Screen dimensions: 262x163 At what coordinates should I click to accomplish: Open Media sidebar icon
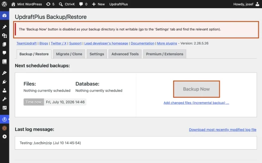(5, 35)
